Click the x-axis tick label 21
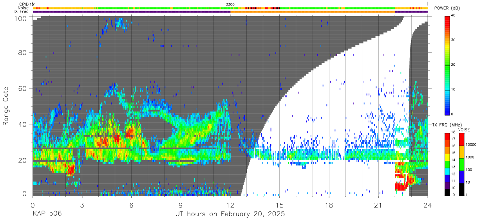The width and height of the screenshot is (481, 222). coord(378,205)
